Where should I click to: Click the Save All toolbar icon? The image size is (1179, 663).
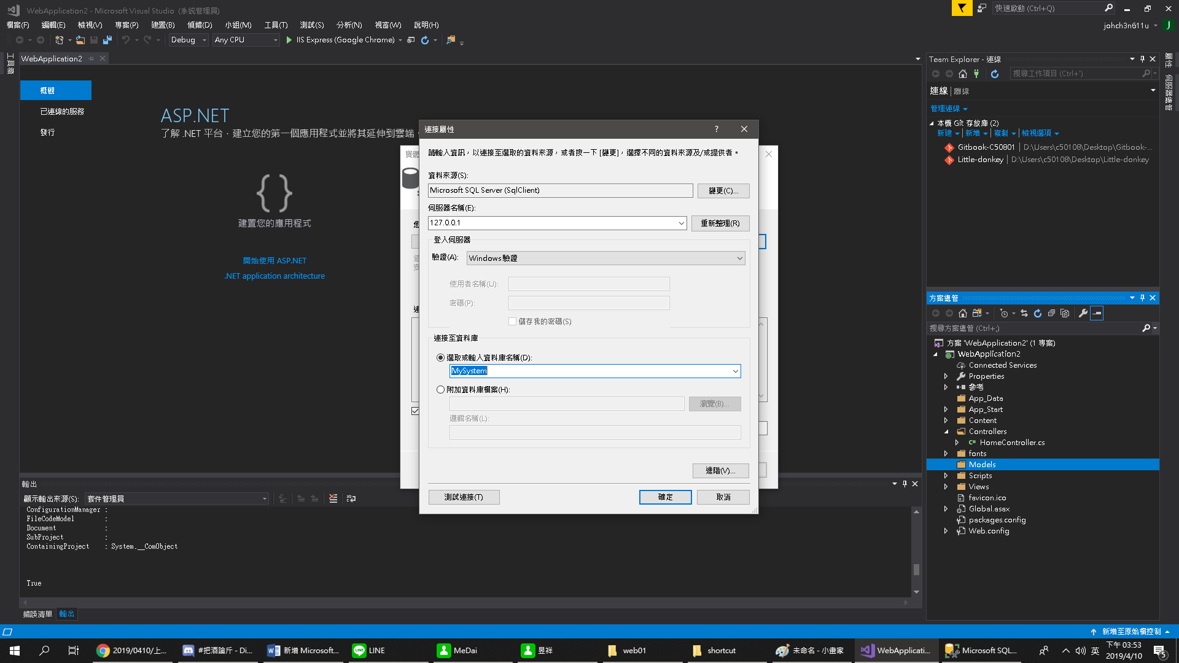[x=107, y=40]
